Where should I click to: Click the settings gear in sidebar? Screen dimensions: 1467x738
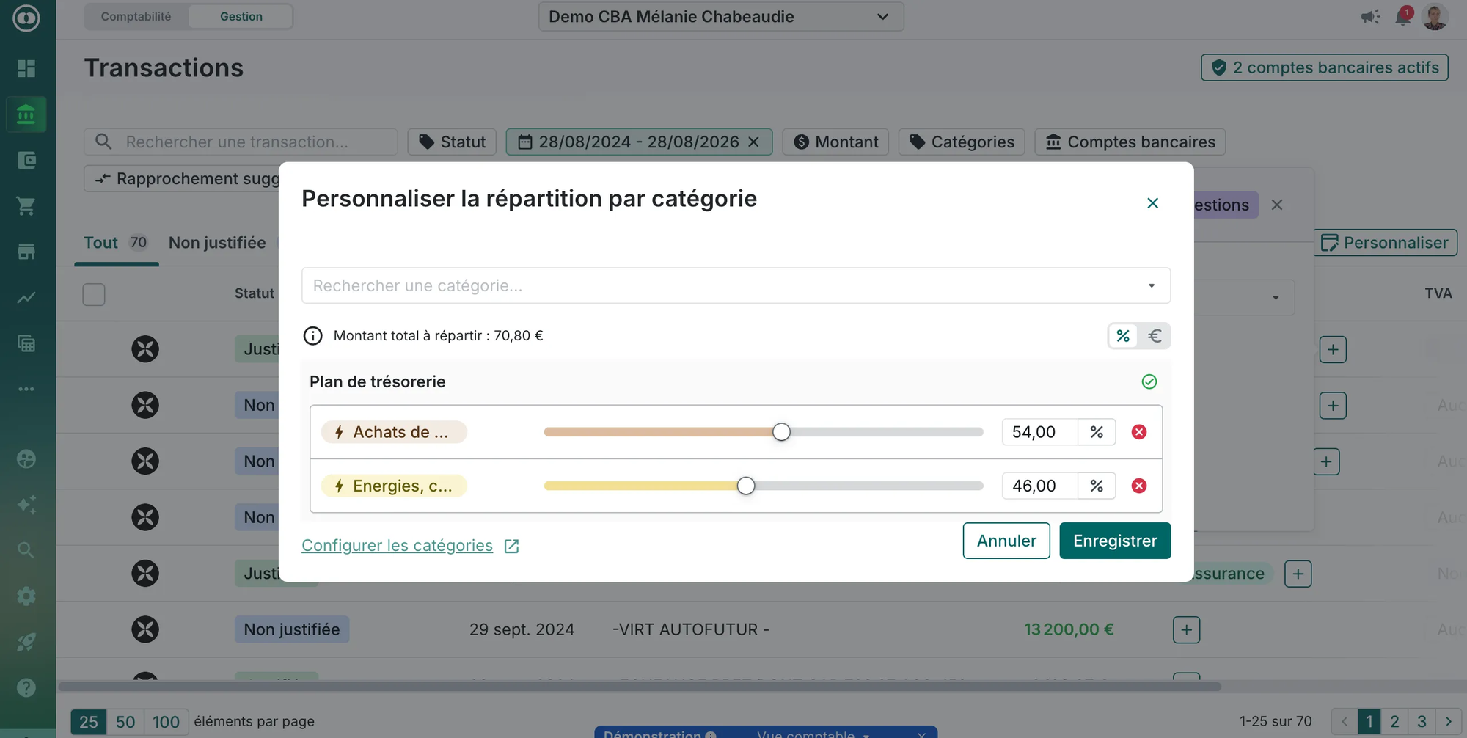[x=26, y=596]
